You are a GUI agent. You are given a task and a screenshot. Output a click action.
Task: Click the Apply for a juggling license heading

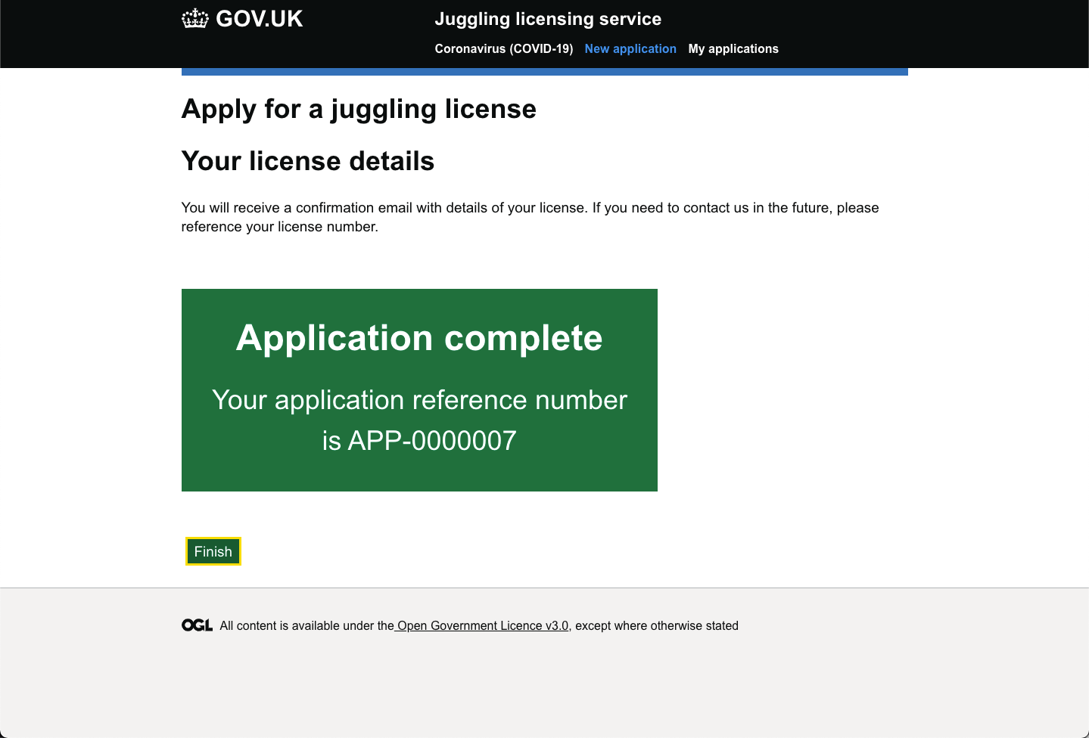tap(359, 109)
